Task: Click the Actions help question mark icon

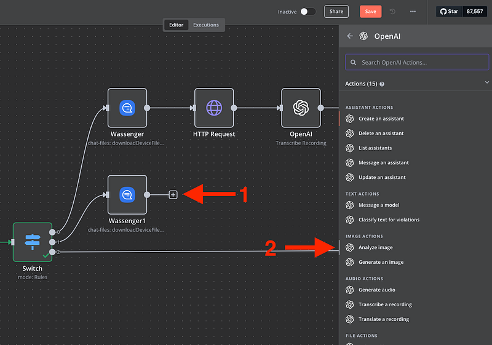Action: (x=382, y=84)
